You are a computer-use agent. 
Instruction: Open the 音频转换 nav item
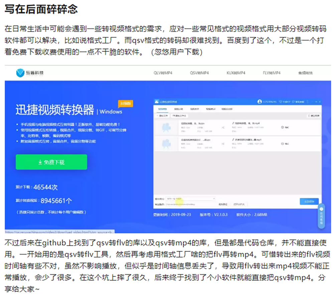tap(305, 73)
